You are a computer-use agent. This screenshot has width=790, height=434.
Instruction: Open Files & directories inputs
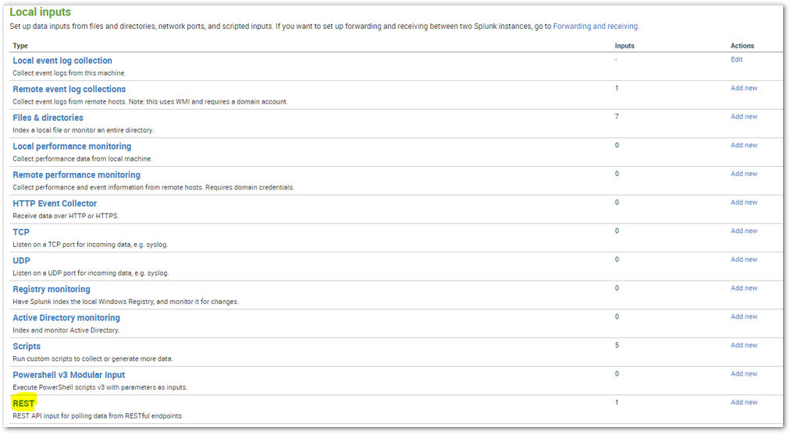pos(48,118)
